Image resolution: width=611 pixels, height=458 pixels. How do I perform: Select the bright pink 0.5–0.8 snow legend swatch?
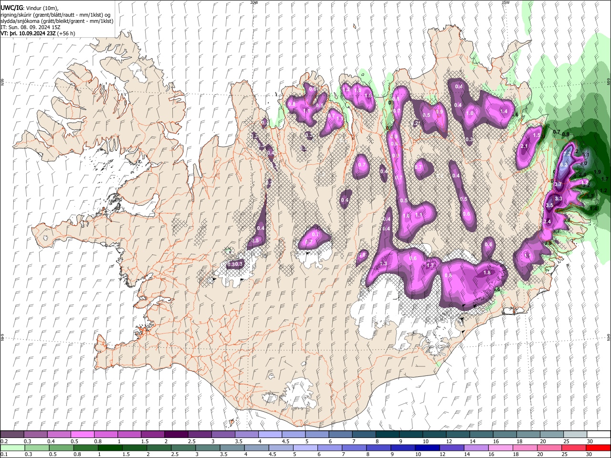coord(83,435)
